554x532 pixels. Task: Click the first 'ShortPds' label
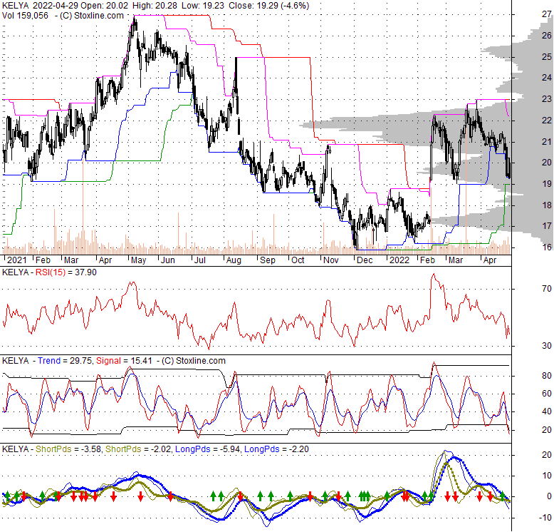[x=53, y=449]
